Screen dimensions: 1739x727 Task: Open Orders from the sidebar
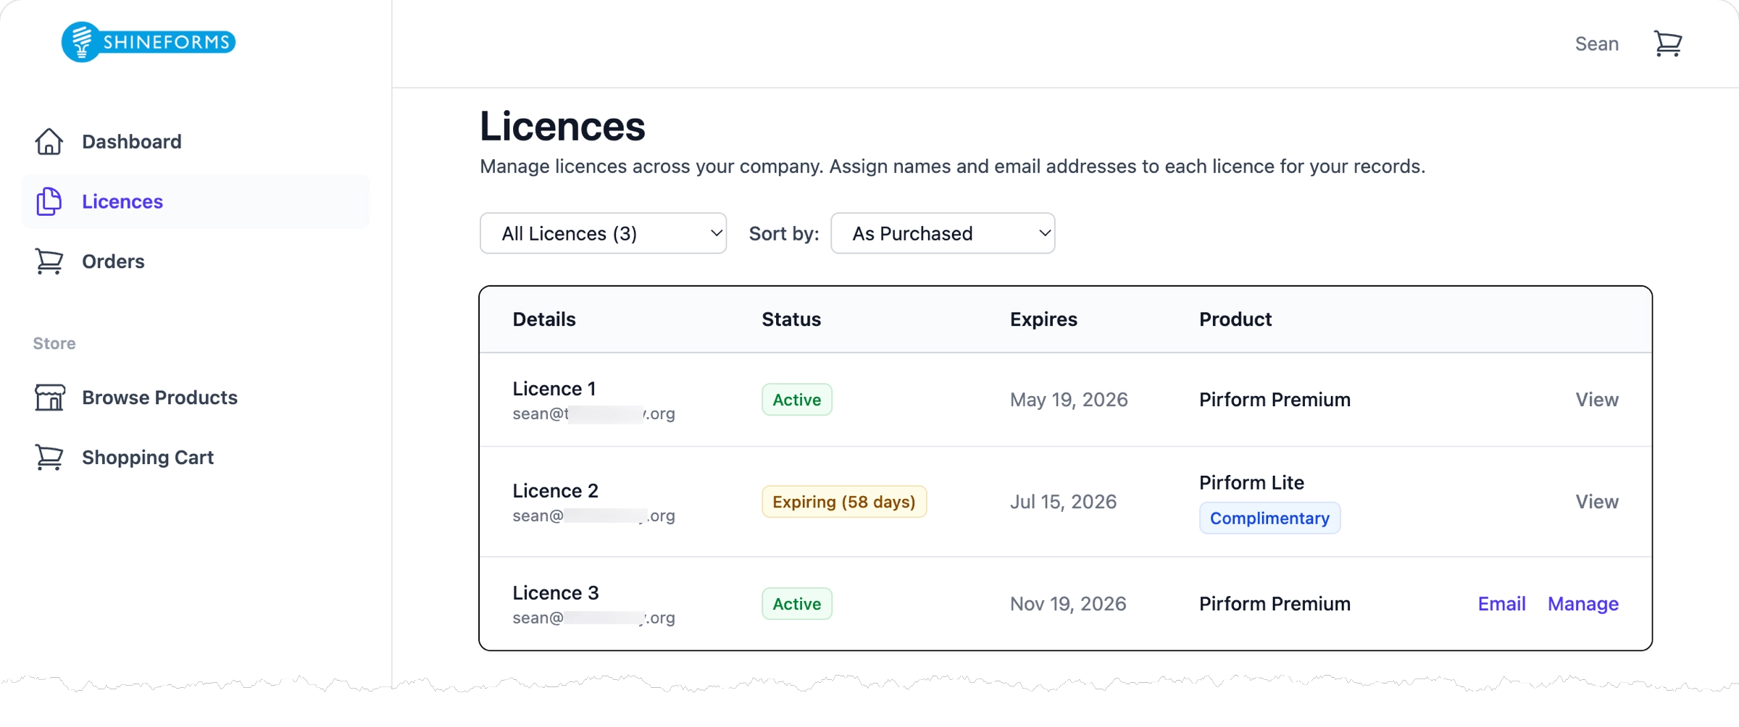pyautogui.click(x=196, y=261)
